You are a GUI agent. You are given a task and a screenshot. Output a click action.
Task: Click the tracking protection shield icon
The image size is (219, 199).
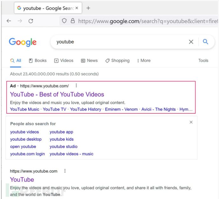point(64,21)
